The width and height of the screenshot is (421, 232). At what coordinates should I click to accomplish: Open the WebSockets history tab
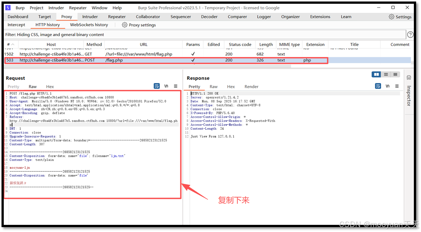pos(89,25)
